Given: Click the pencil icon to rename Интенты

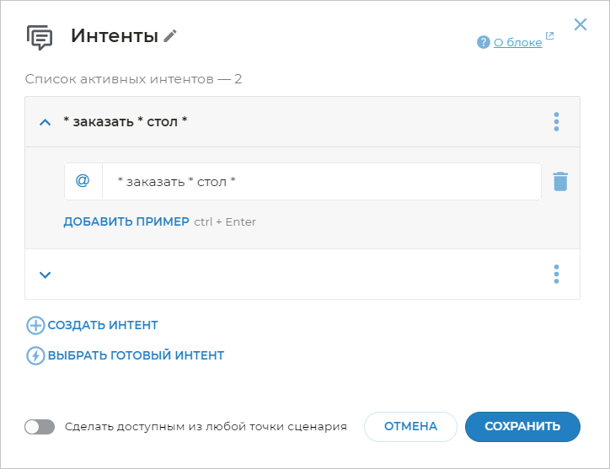Looking at the screenshot, I should 171,35.
